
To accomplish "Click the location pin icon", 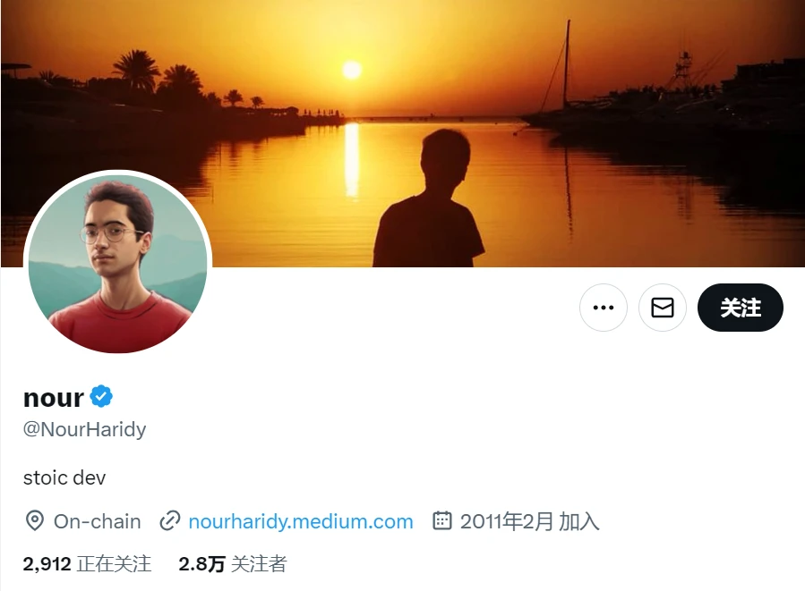I will 35,520.
